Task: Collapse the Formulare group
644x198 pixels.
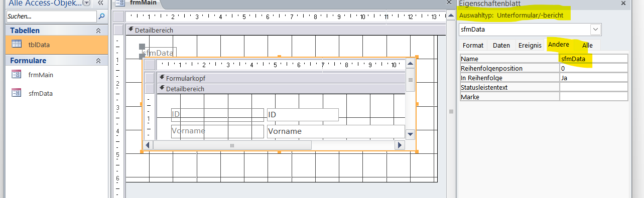Action: pos(98,61)
